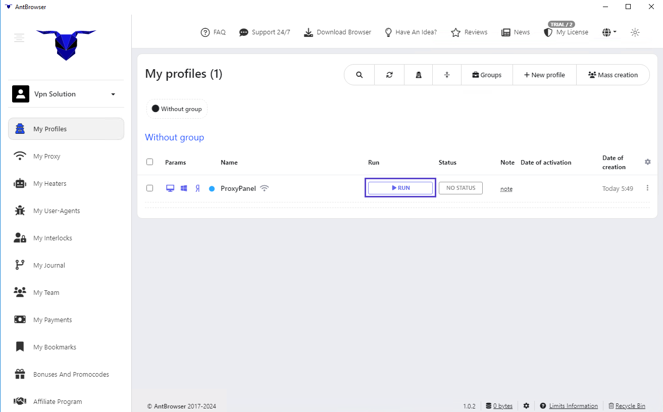Open My Proxy in the sidebar
The width and height of the screenshot is (663, 412).
(x=46, y=156)
